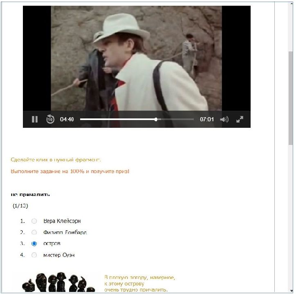
Task: Click the остров answer text
Action: click(52, 244)
